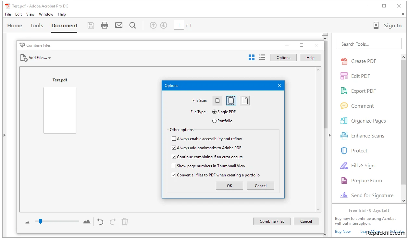Click the Save file icon in the toolbar
This screenshot has height=239, width=409.
[91, 25]
